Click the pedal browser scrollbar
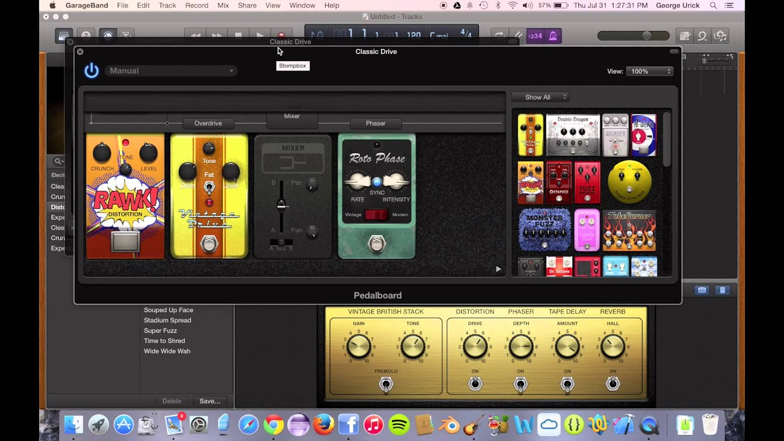The width and height of the screenshot is (784, 441). [x=667, y=139]
